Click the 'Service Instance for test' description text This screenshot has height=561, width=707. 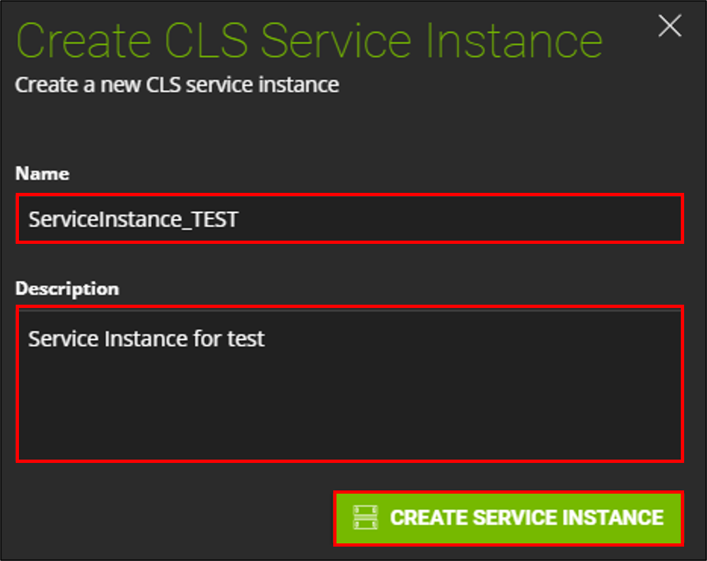coord(146,339)
